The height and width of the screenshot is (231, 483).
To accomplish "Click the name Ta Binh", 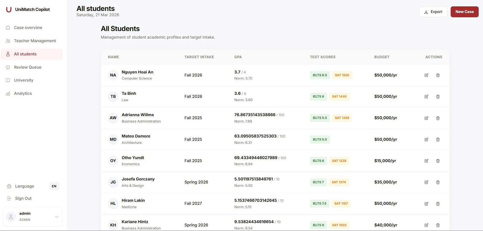I will [129, 94].
